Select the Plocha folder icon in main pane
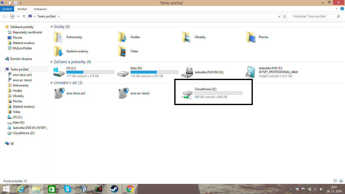This screenshot has width=345, height=194. (251, 37)
